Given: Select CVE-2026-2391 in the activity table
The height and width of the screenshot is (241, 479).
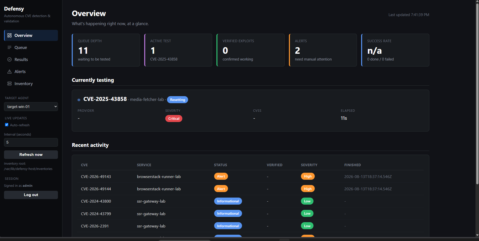Looking at the screenshot, I should click(95, 226).
